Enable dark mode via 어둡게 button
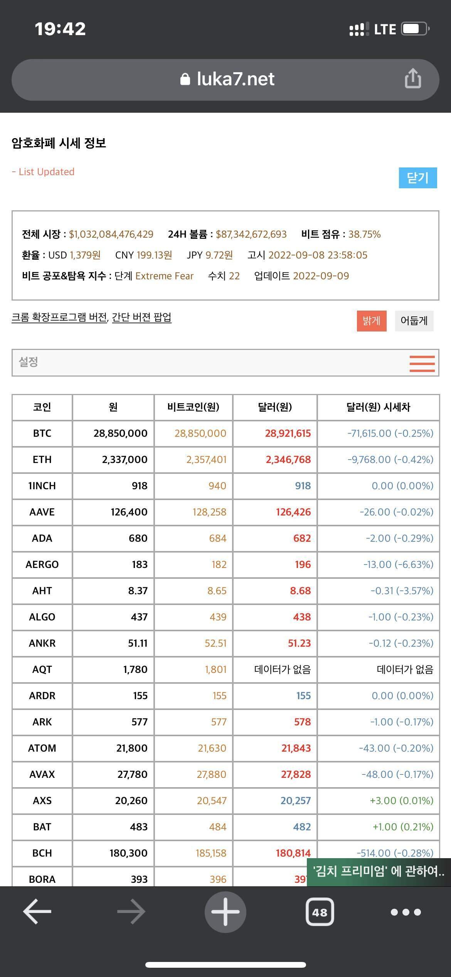451x977 pixels. (413, 321)
